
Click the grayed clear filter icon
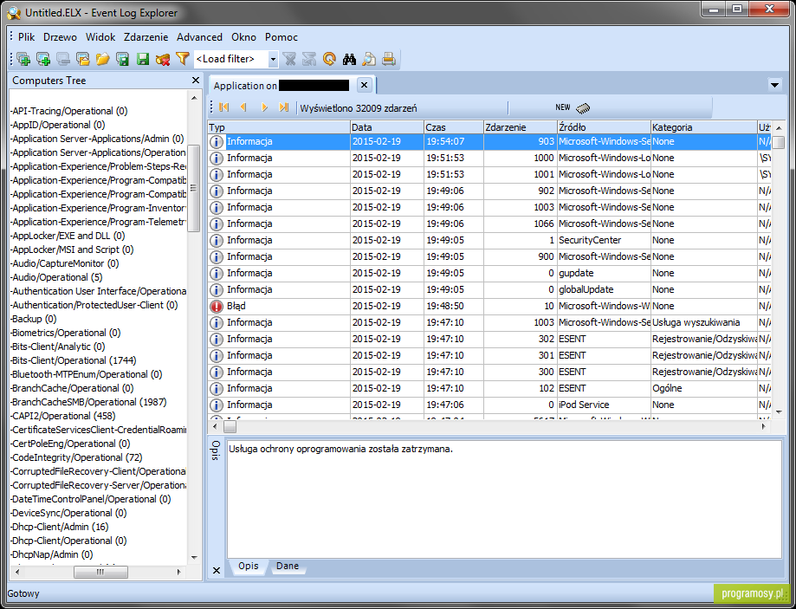[x=289, y=59]
